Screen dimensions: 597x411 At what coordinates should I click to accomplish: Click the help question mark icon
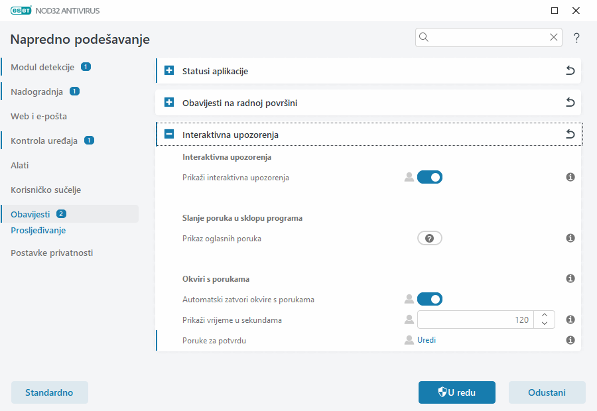576,38
